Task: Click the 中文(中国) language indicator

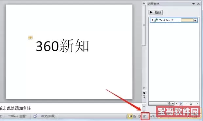Action: click(48, 116)
